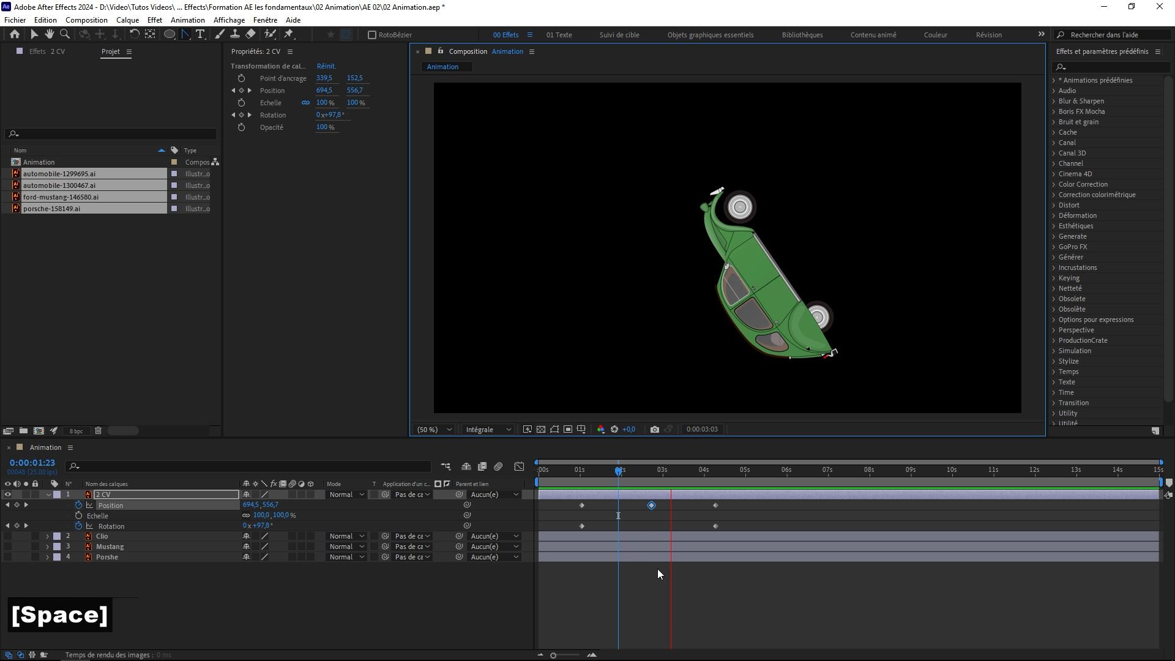Open the composition mini-flowchart in timeline
The width and height of the screenshot is (1175, 661).
pos(446,467)
